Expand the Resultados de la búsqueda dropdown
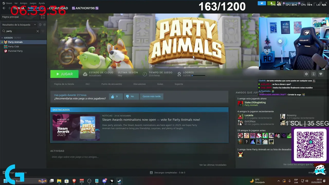Image resolution: width=329 pixels, height=185 pixels. pyautogui.click(x=19, y=25)
